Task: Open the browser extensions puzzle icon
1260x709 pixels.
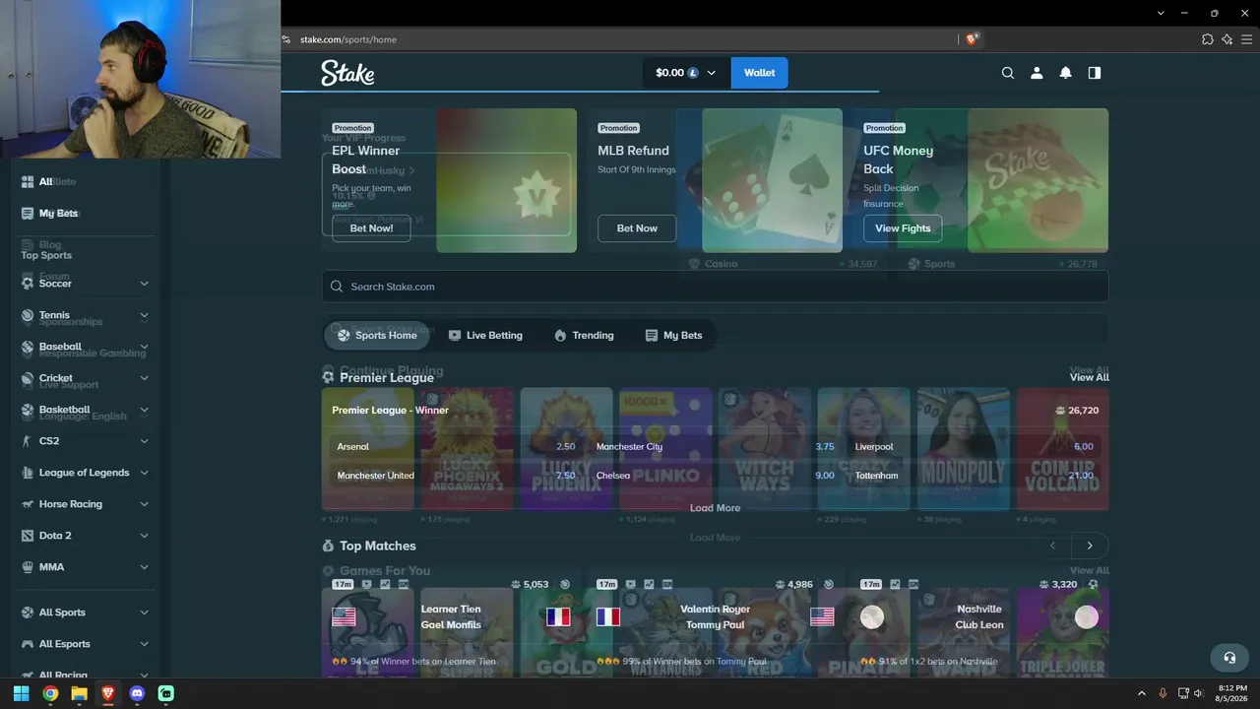Action: (x=1208, y=39)
